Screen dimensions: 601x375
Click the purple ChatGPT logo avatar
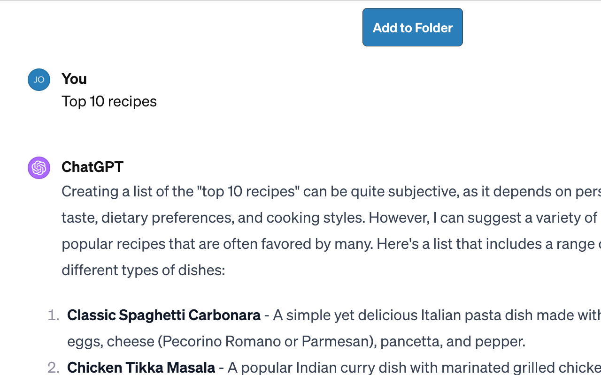pyautogui.click(x=39, y=168)
